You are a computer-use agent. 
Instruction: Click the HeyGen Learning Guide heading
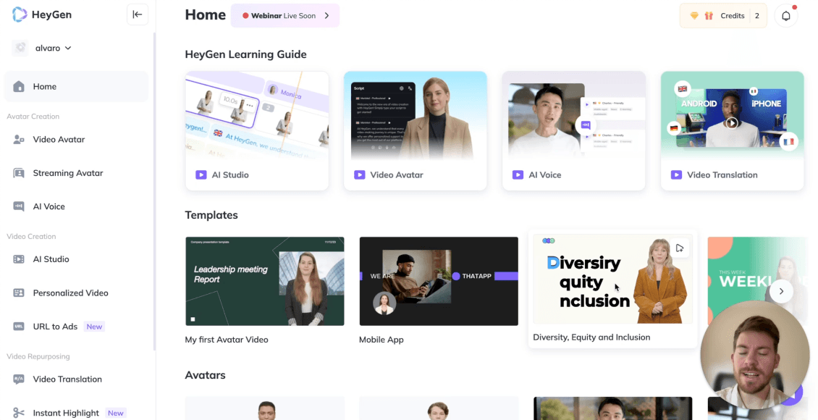coord(245,54)
